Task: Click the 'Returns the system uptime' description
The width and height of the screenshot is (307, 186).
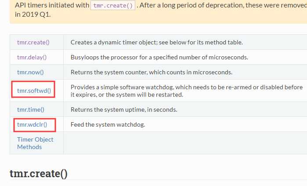Action: [124, 109]
